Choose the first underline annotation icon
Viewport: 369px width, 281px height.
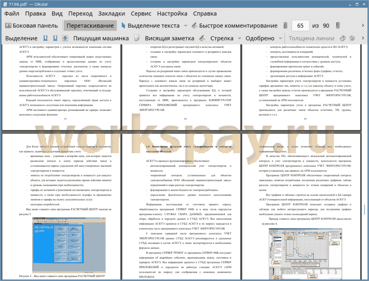45,38
